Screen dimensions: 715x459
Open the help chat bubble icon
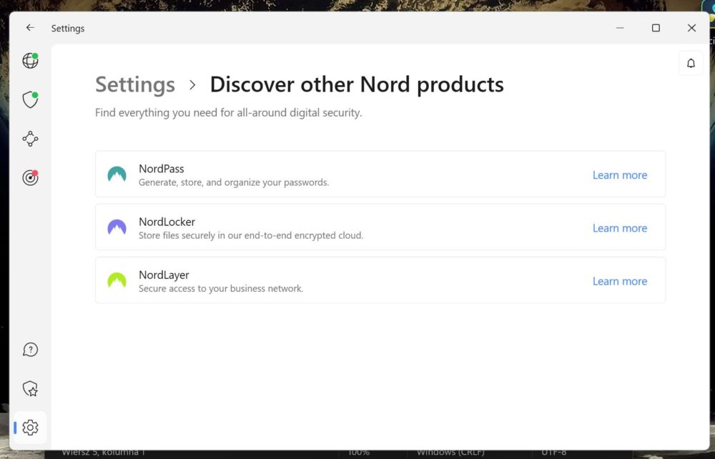(x=30, y=350)
